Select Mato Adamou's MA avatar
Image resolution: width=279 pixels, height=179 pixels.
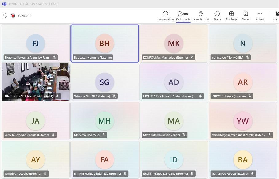[174, 121]
